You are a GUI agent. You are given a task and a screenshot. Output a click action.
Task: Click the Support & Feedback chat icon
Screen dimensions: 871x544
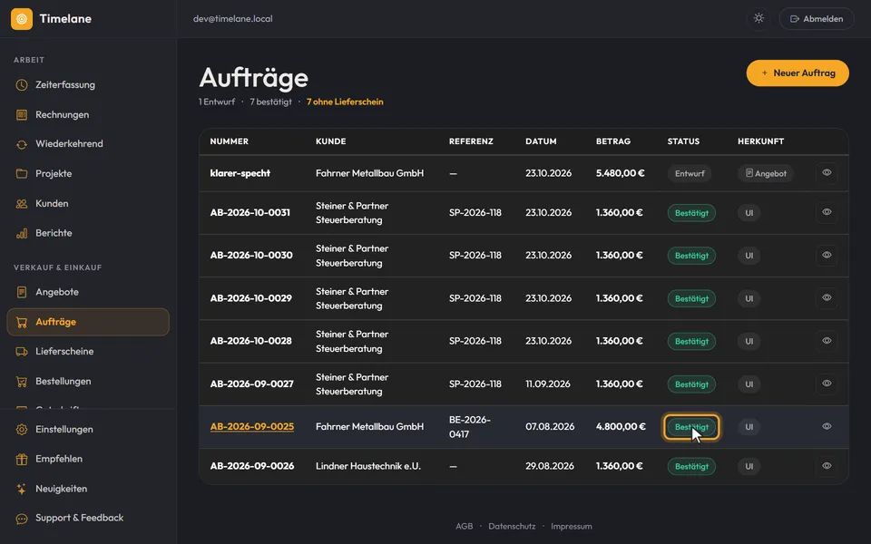(22, 519)
